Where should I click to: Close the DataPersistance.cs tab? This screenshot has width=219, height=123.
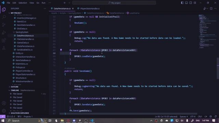click(x=73, y=9)
